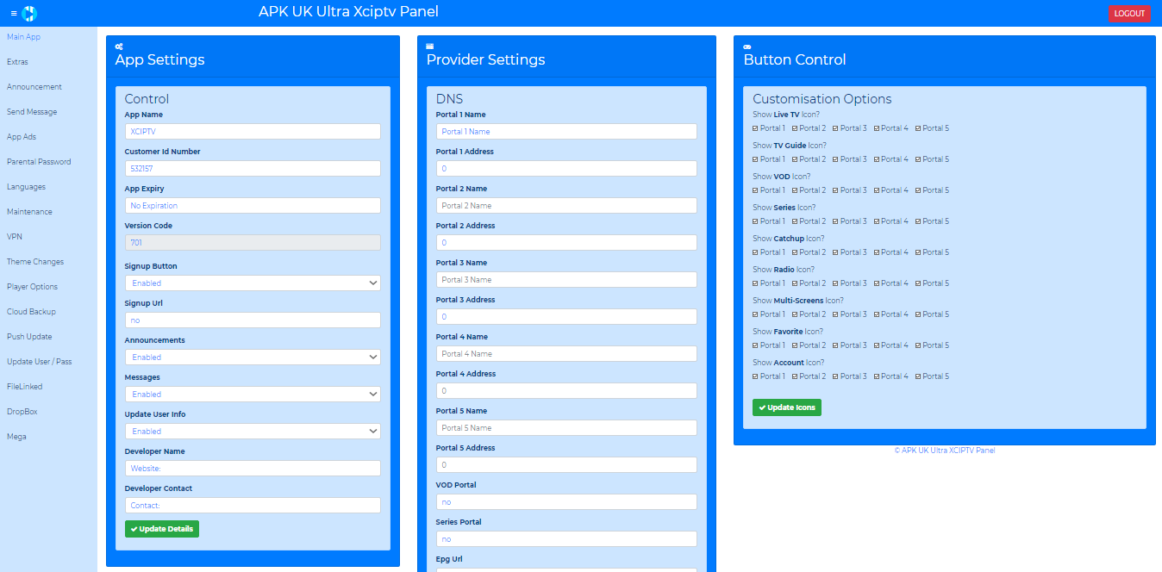
Task: Click the Portal 1 Name field
Action: (x=566, y=131)
